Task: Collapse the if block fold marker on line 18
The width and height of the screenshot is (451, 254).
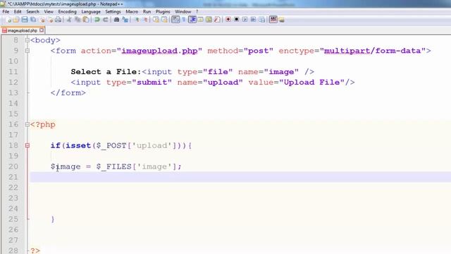Action: pyautogui.click(x=27, y=145)
